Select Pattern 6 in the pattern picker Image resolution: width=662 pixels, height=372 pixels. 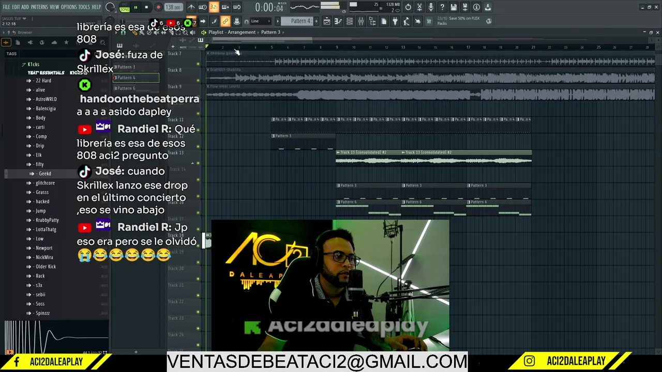[x=136, y=88]
